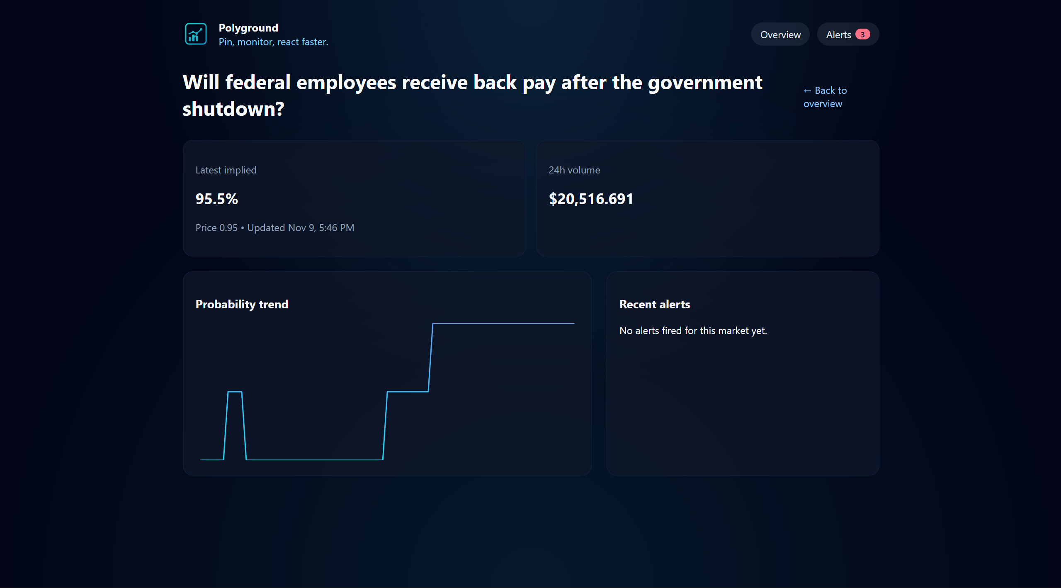Click the $20,516.691 volume figure
The width and height of the screenshot is (1061, 588).
[591, 199]
